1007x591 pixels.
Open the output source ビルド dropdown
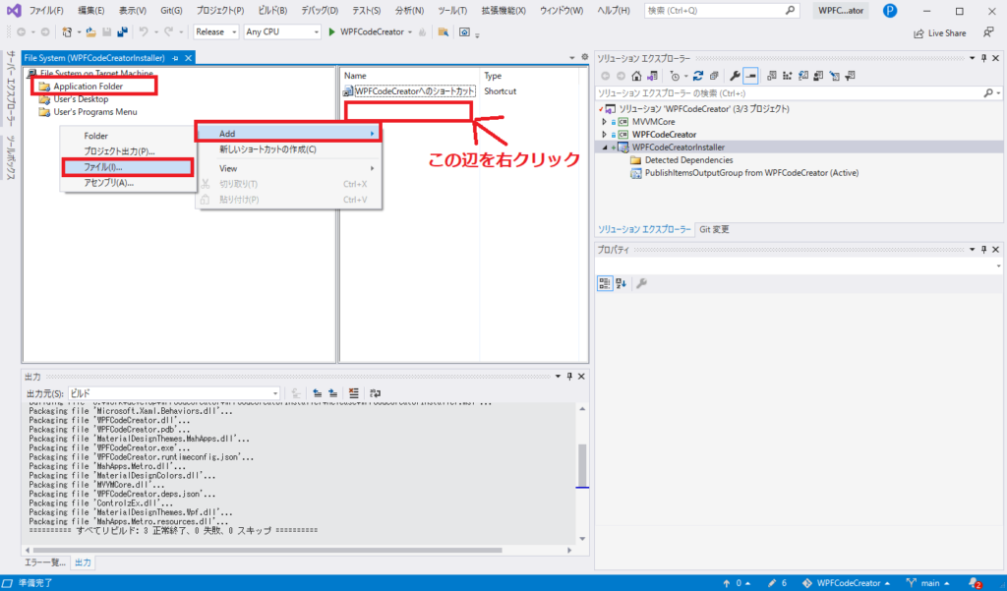(x=174, y=393)
